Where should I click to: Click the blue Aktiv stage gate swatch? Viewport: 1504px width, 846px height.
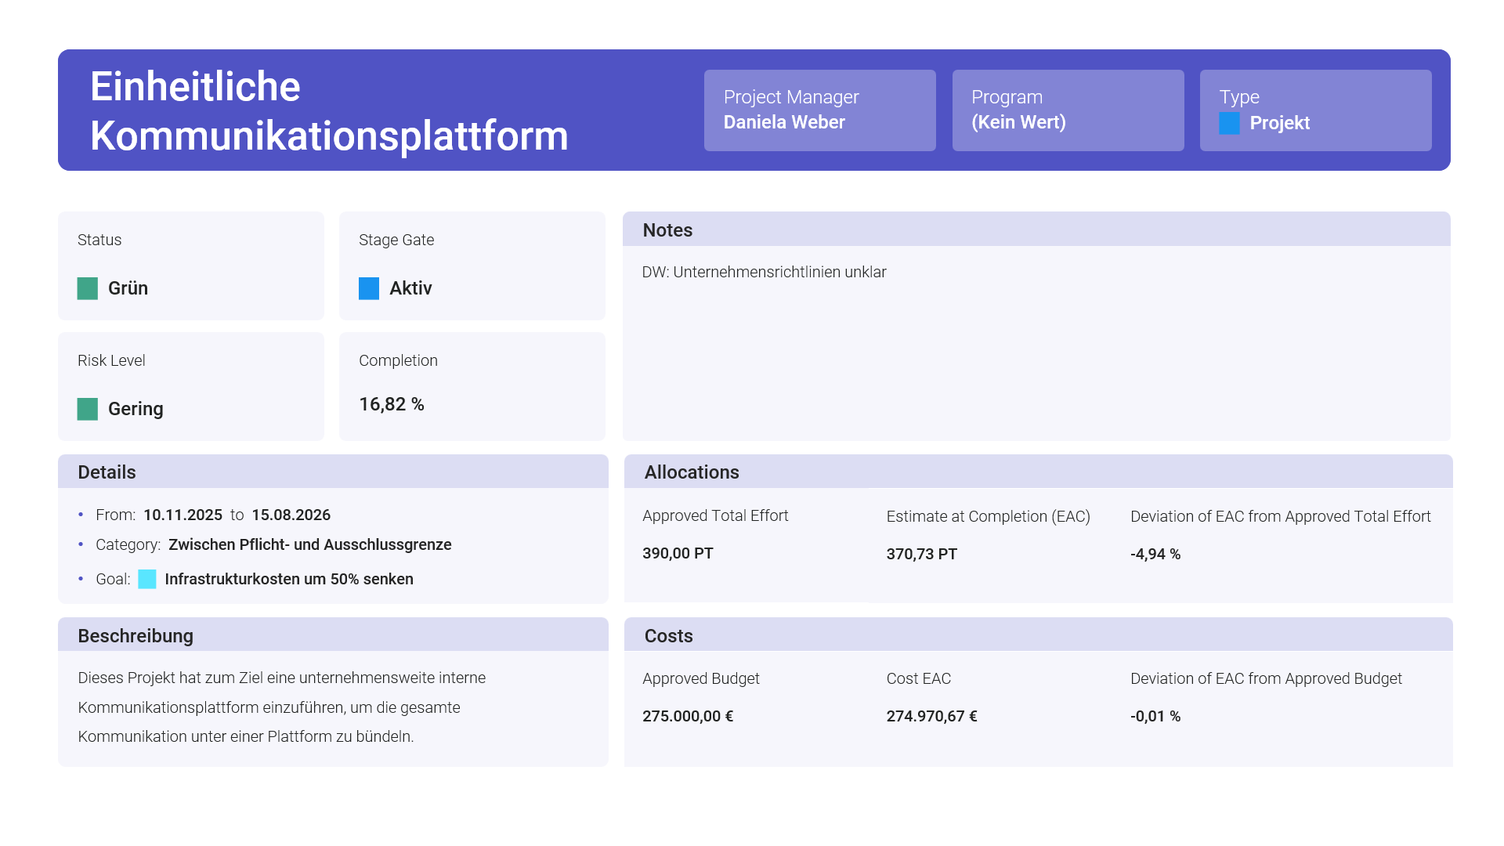[369, 288]
